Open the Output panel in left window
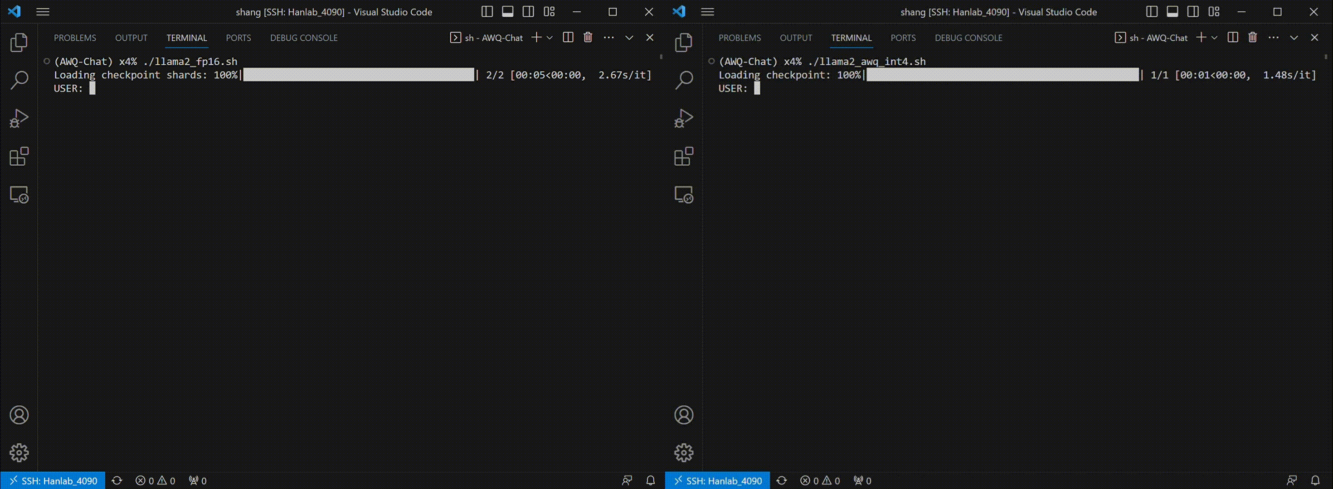The height and width of the screenshot is (489, 1333). 131,37
